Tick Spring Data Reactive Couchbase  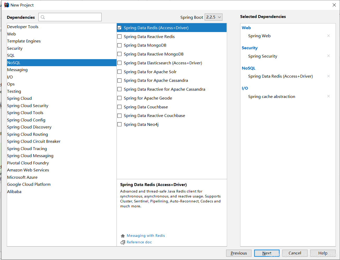(119, 116)
